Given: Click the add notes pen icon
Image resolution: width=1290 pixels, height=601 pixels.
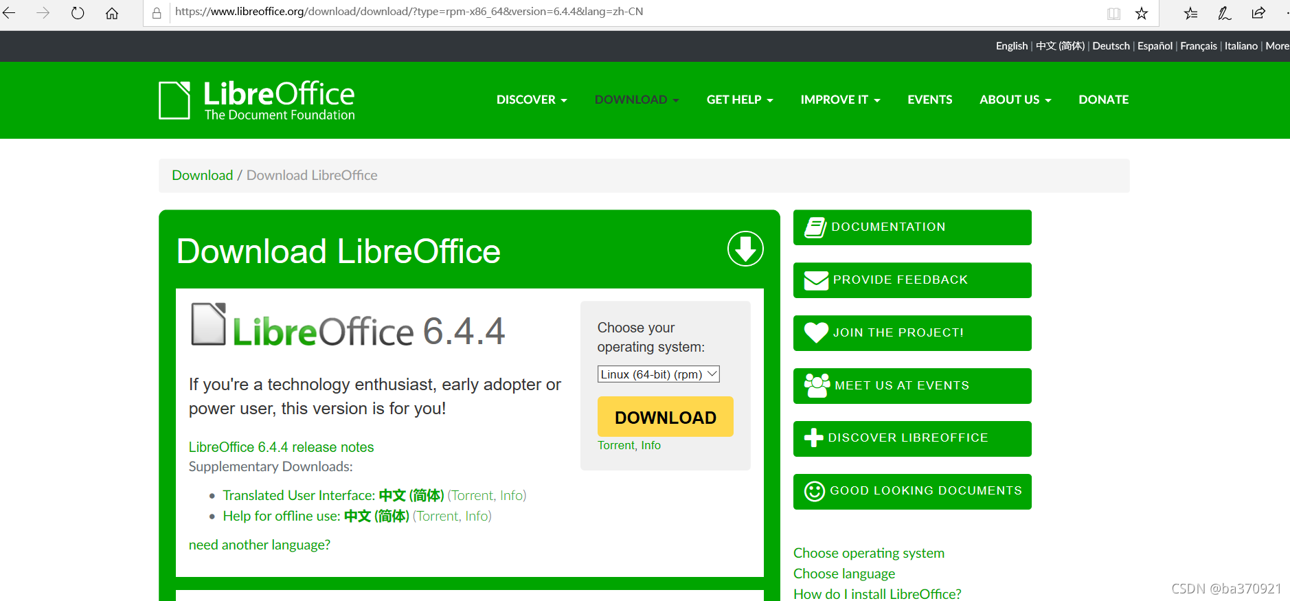Looking at the screenshot, I should coord(1225,13).
